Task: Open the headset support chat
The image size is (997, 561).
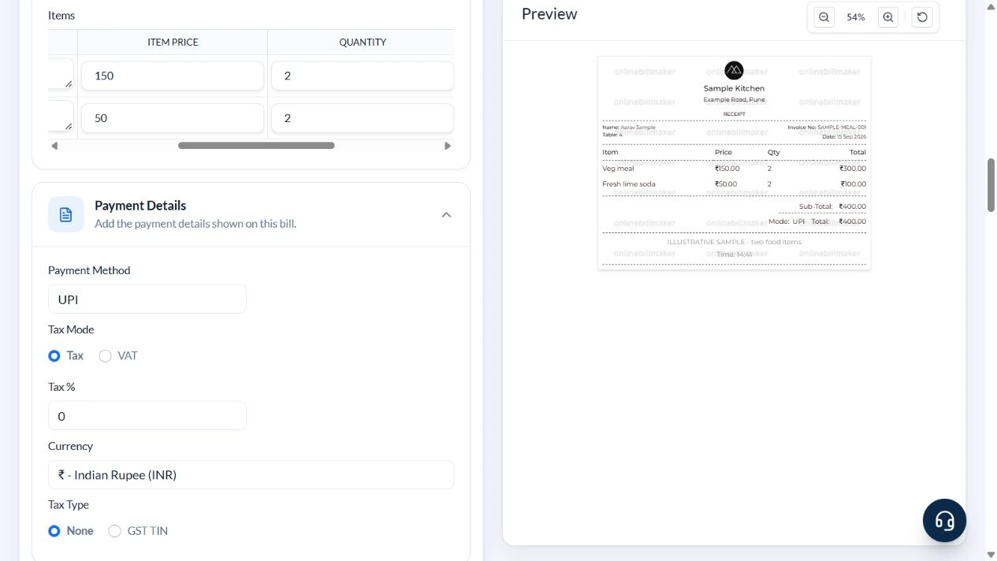Action: 944,520
